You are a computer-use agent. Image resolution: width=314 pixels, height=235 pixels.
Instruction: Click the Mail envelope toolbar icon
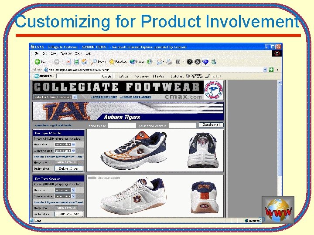(160, 62)
